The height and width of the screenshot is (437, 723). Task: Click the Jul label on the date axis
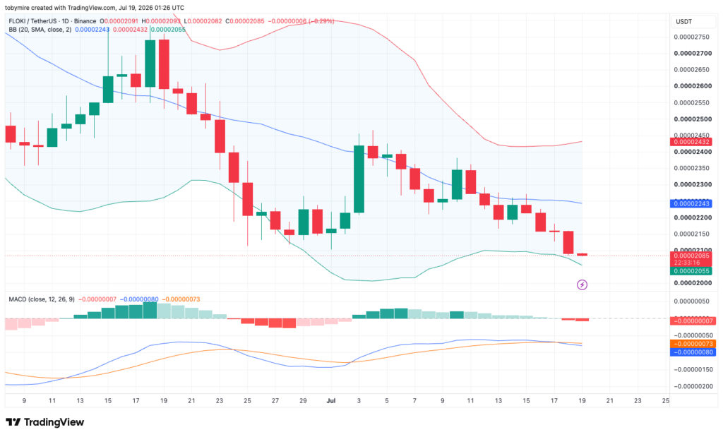[330, 400]
